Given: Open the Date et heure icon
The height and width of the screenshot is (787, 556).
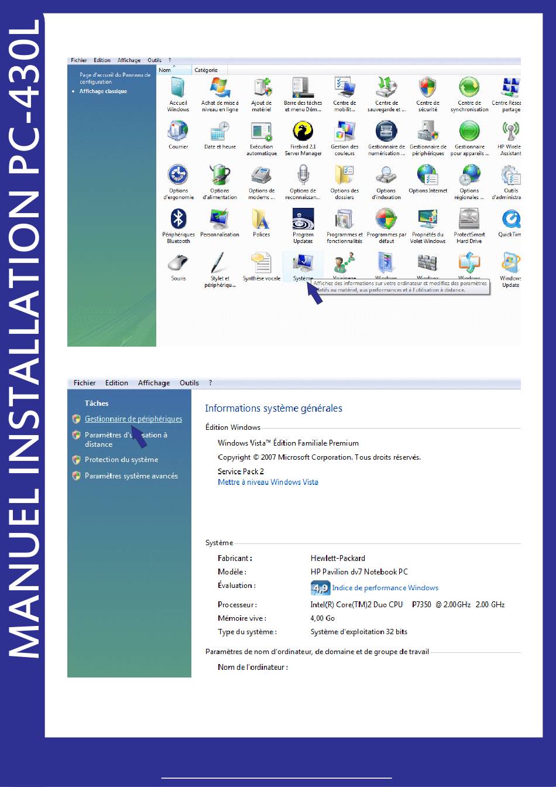Looking at the screenshot, I should click(220, 132).
